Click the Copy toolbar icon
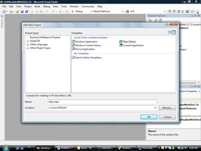201x151 pixels. coord(37,11)
